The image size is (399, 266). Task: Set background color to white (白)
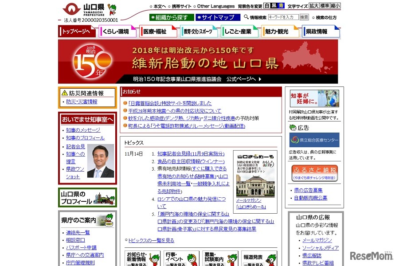(x=267, y=6)
